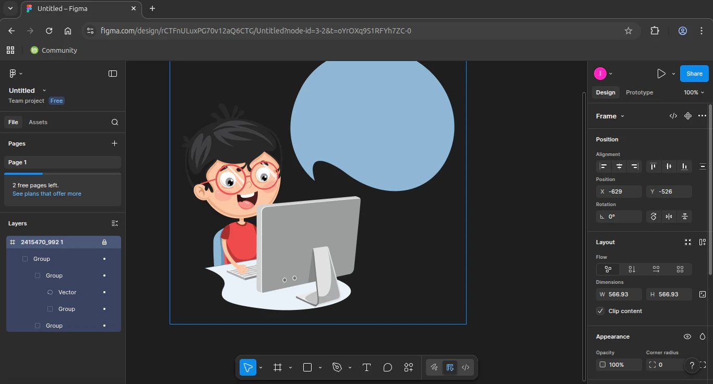Image resolution: width=713 pixels, height=384 pixels.
Task: Select Page 1 in pages list
Action: [63, 162]
